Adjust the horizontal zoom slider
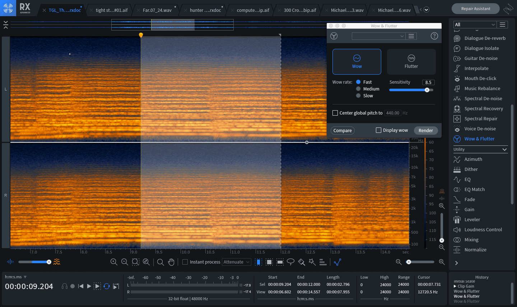This screenshot has height=307, width=517. [x=420, y=262]
